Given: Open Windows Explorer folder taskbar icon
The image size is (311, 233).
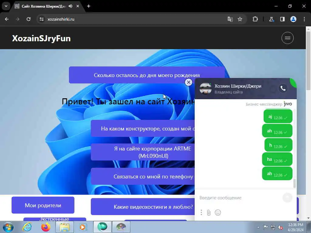Looking at the screenshot, I should [x=65, y=227].
